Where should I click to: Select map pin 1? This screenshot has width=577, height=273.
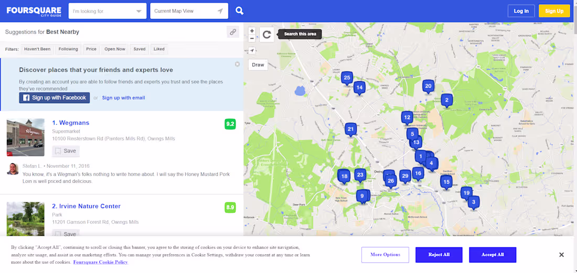click(x=421, y=157)
